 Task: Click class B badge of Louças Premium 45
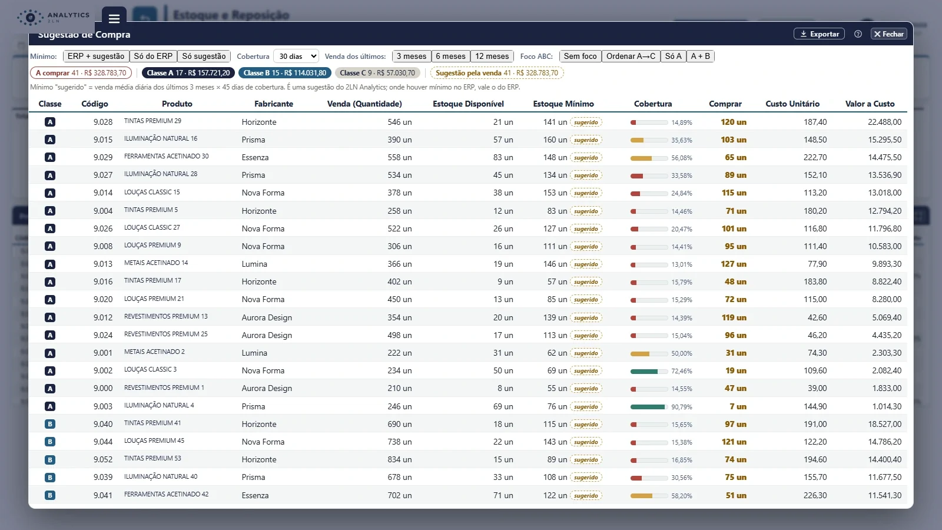50,442
